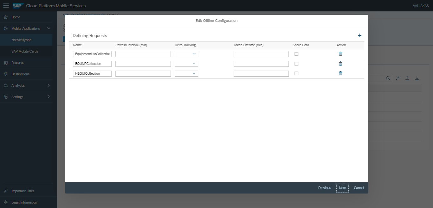Screen dimensions: 433x208
Task: Click the plus icon to add a request
Action: [x=359, y=35]
